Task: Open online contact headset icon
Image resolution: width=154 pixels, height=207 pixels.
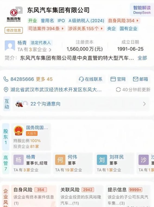Action: tap(81, 79)
